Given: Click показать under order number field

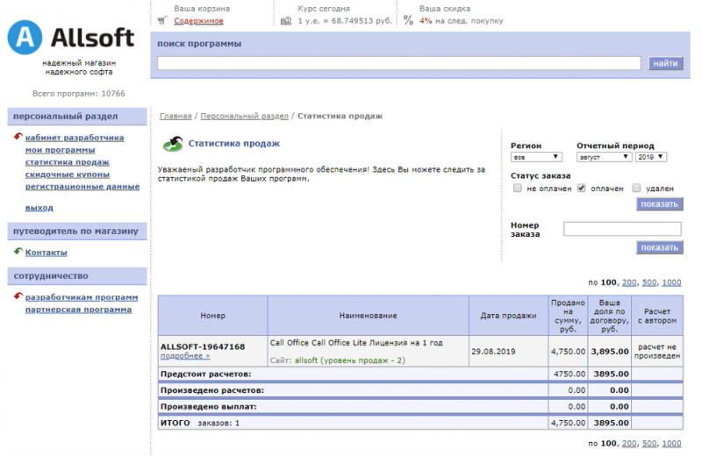Looking at the screenshot, I should point(660,247).
